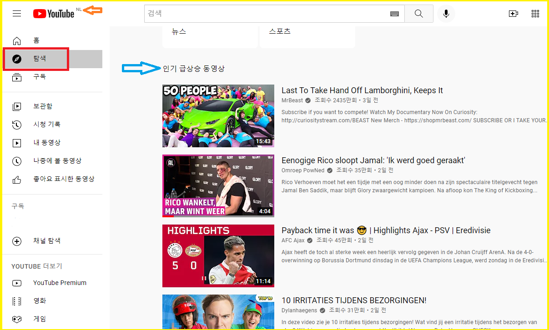Image resolution: width=549 pixels, height=330 pixels.
Task: Open the Dylanhaegens Top 10 video thumbnail
Action: point(218,312)
